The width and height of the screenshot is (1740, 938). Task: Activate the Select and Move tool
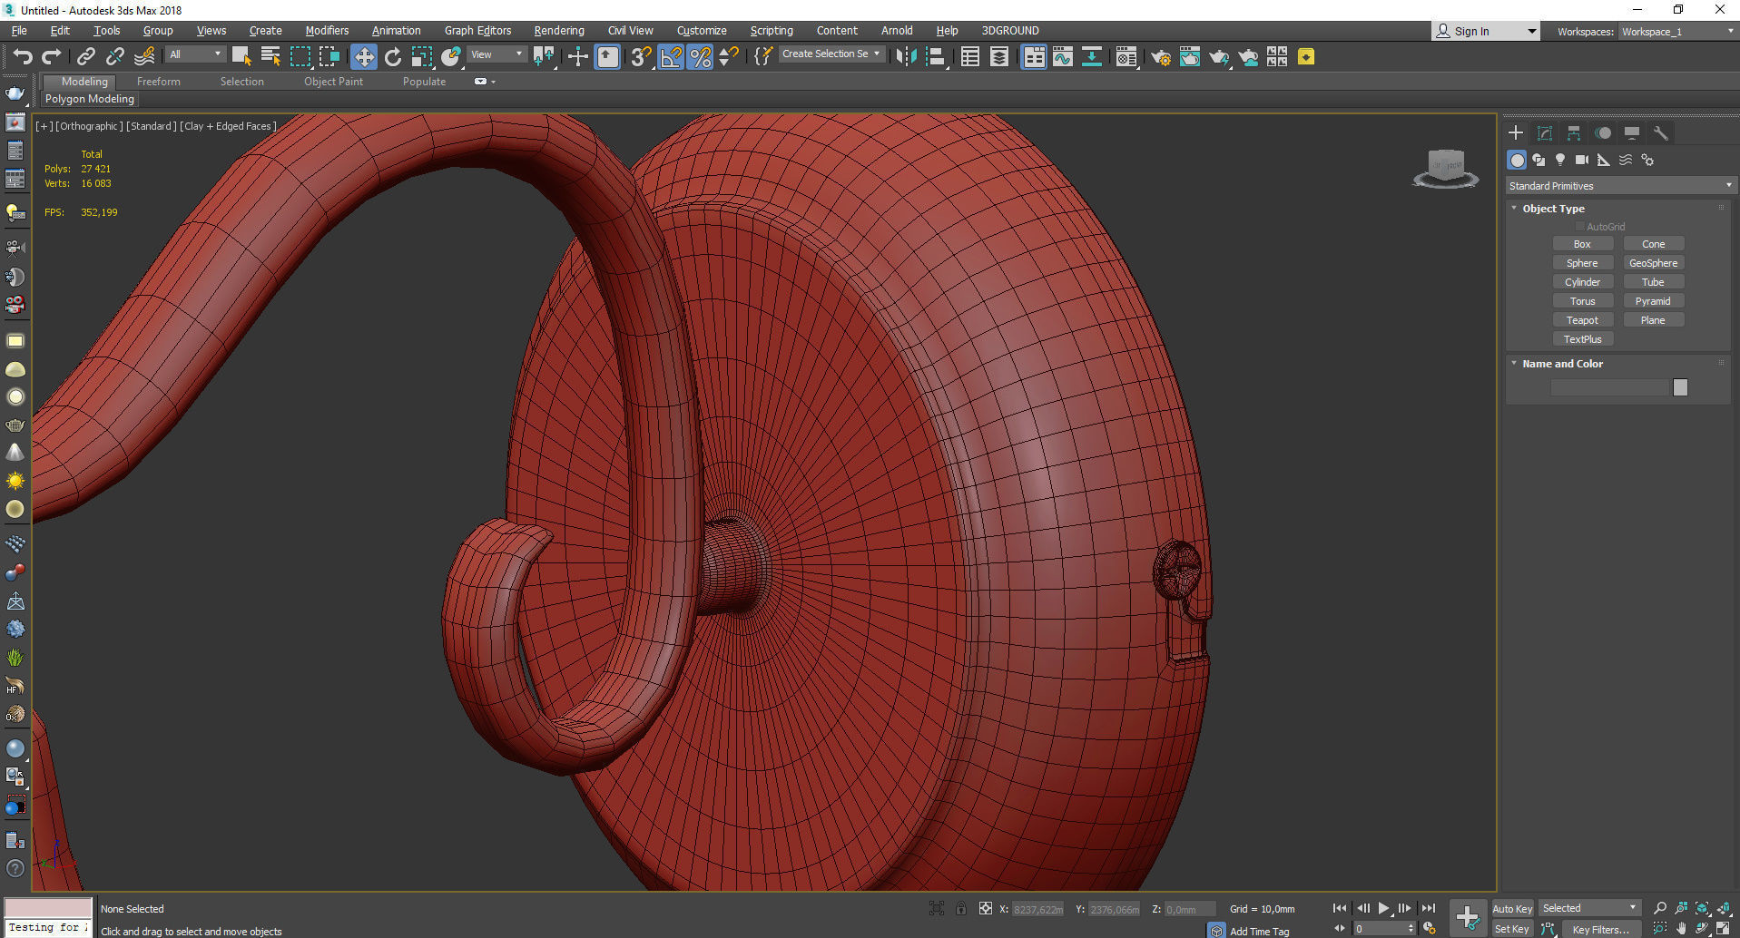coord(363,57)
